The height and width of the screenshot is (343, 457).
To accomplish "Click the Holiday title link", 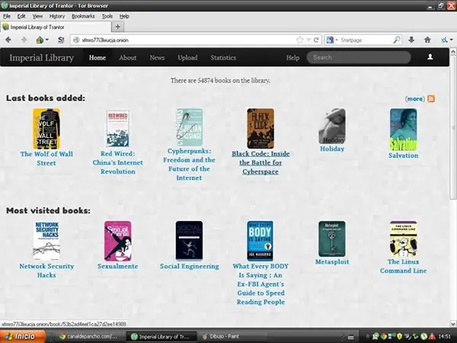I will pos(332,149).
